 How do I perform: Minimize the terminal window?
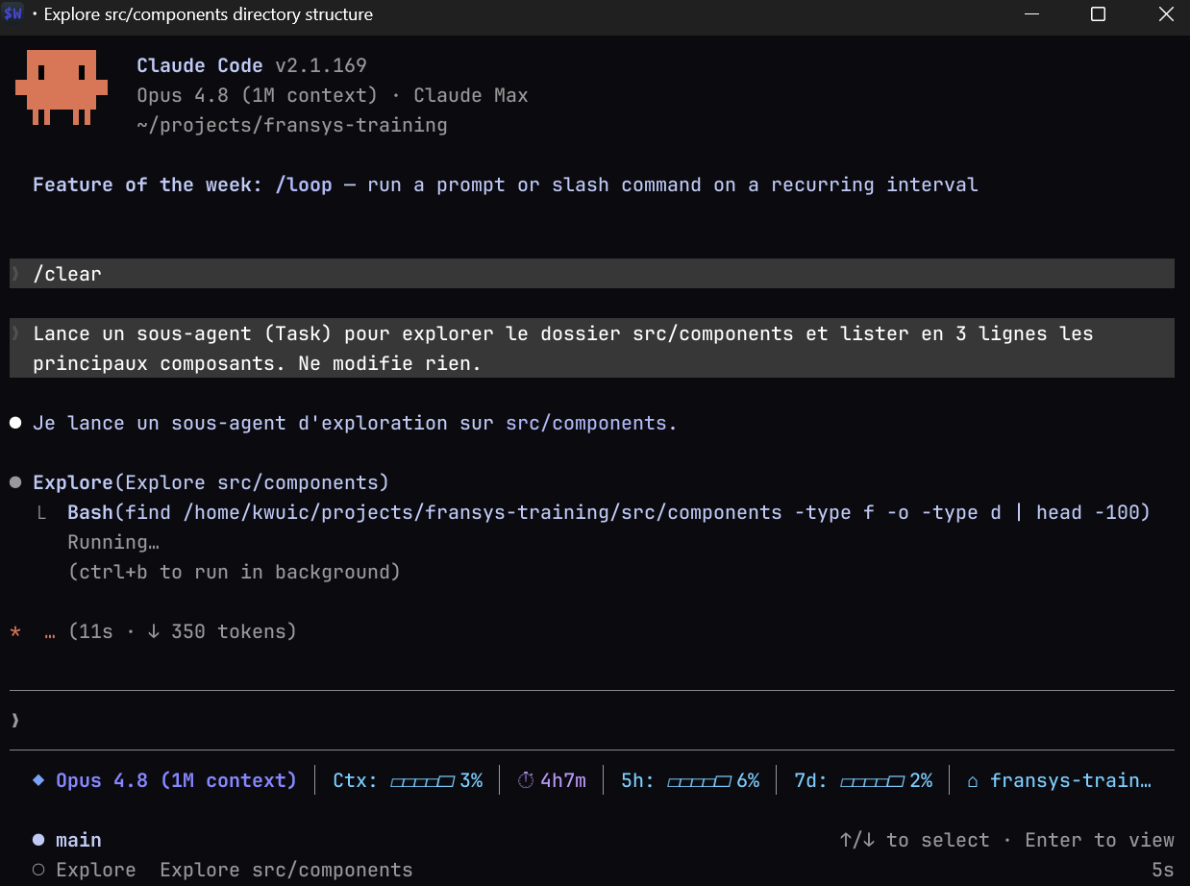[x=1032, y=14]
